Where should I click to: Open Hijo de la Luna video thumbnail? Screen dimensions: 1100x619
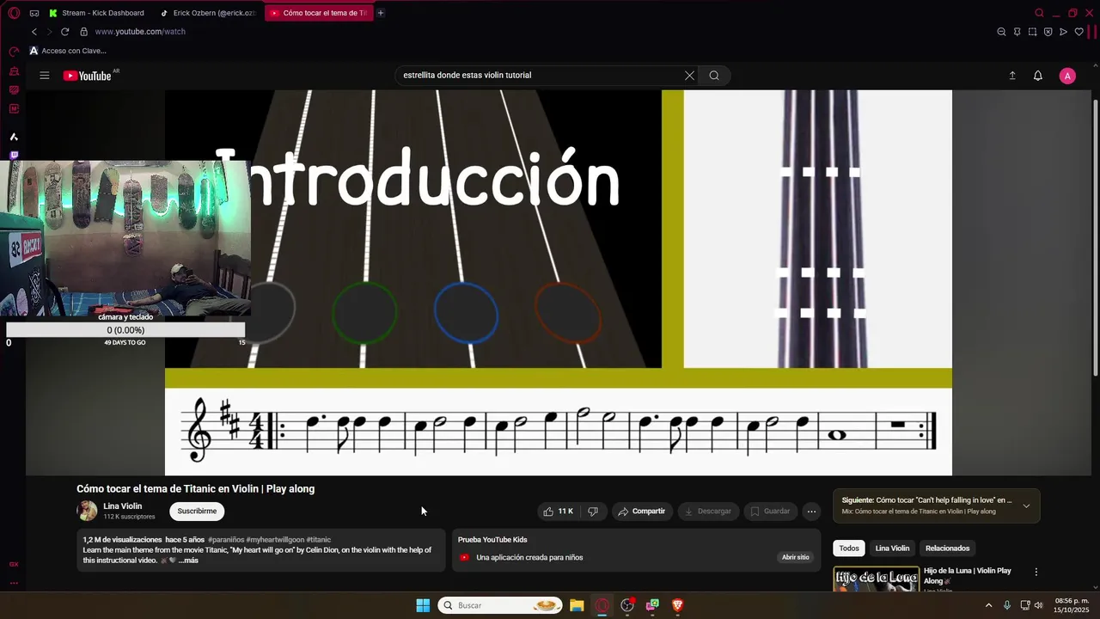(x=876, y=579)
